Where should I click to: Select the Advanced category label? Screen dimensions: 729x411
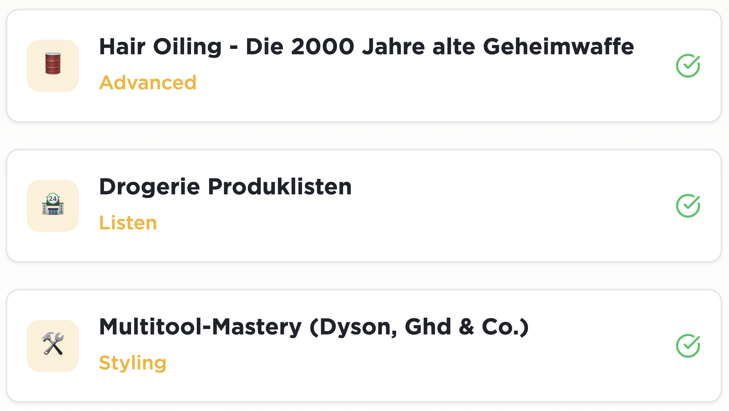coord(148,83)
